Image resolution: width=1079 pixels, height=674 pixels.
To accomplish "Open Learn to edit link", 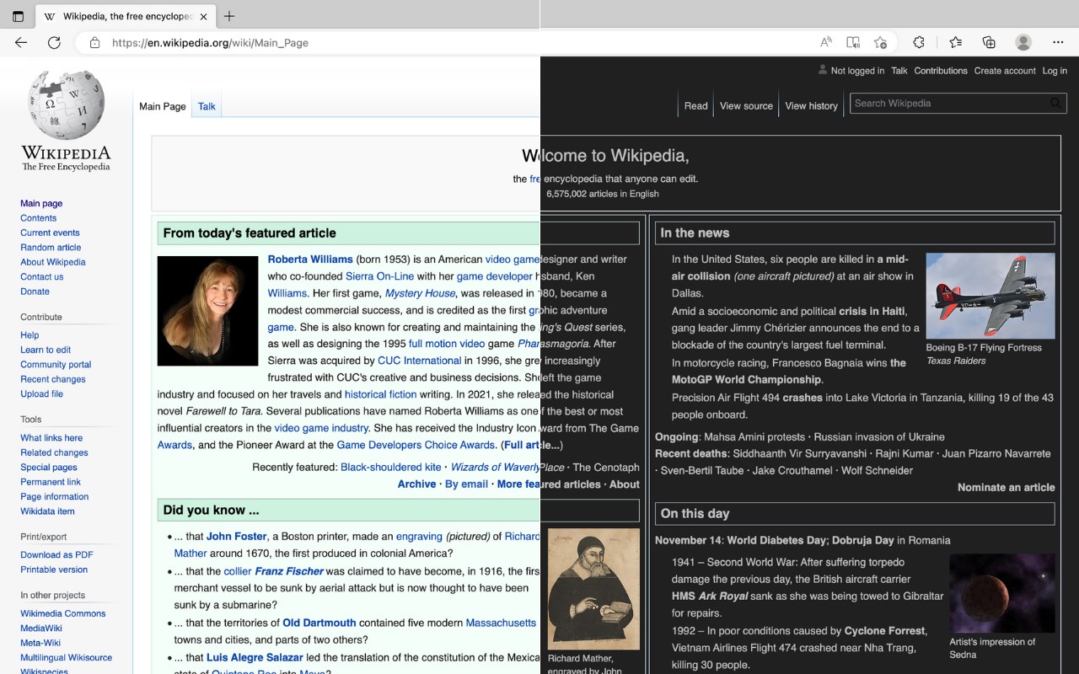I will pos(46,350).
